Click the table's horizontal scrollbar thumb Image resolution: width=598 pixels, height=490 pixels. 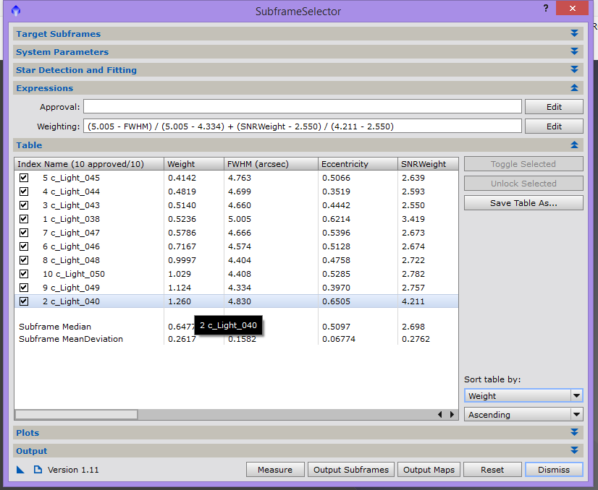(76, 415)
